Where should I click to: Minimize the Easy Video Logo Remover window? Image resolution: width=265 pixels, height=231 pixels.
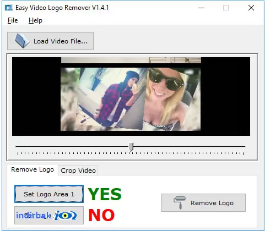pyautogui.click(x=201, y=8)
